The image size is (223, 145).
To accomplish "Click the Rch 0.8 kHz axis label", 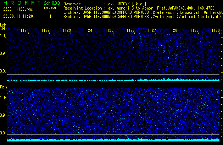I will 2,133.
